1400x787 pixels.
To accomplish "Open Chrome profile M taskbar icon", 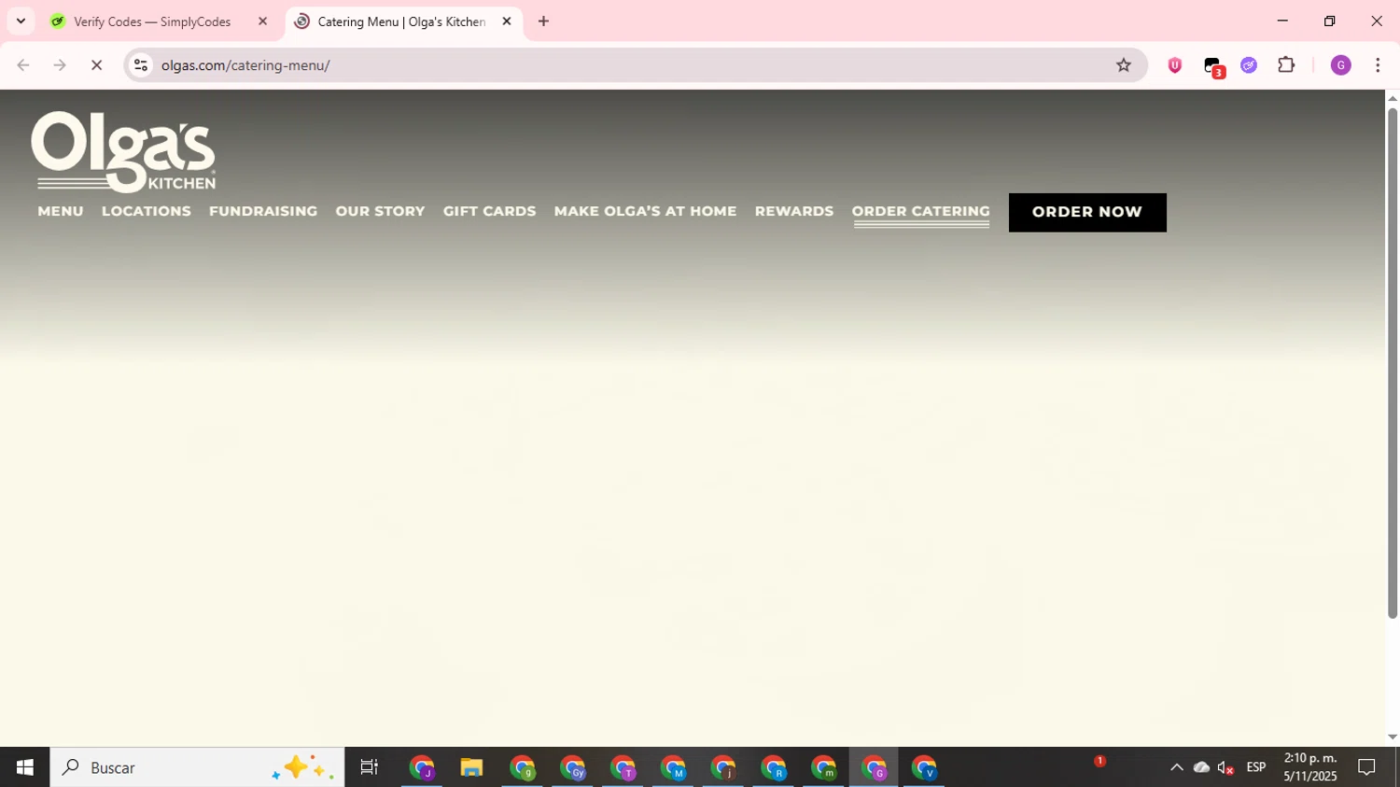I will coord(673,768).
